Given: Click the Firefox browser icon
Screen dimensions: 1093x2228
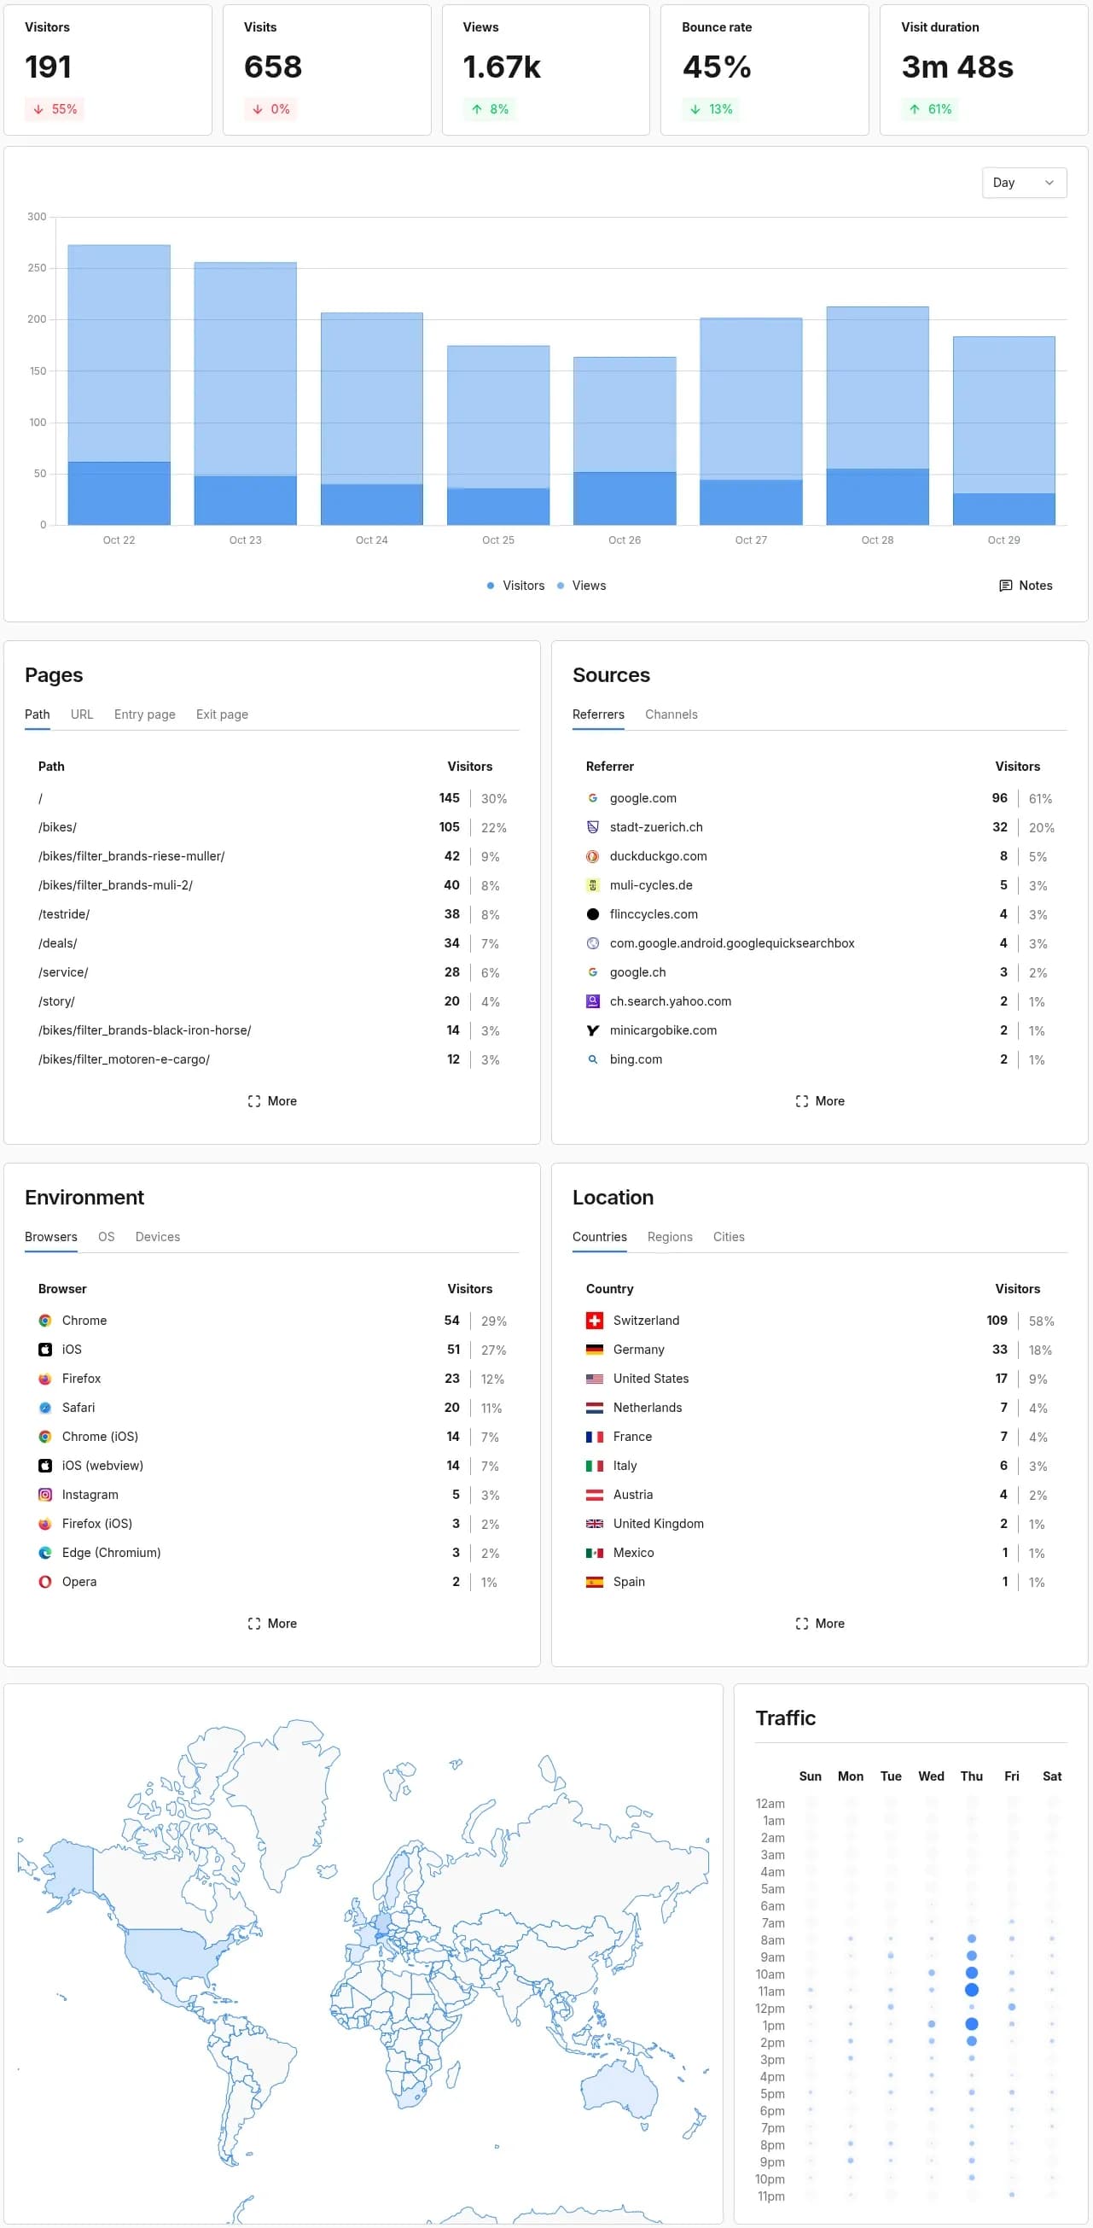Looking at the screenshot, I should pyautogui.click(x=45, y=1379).
